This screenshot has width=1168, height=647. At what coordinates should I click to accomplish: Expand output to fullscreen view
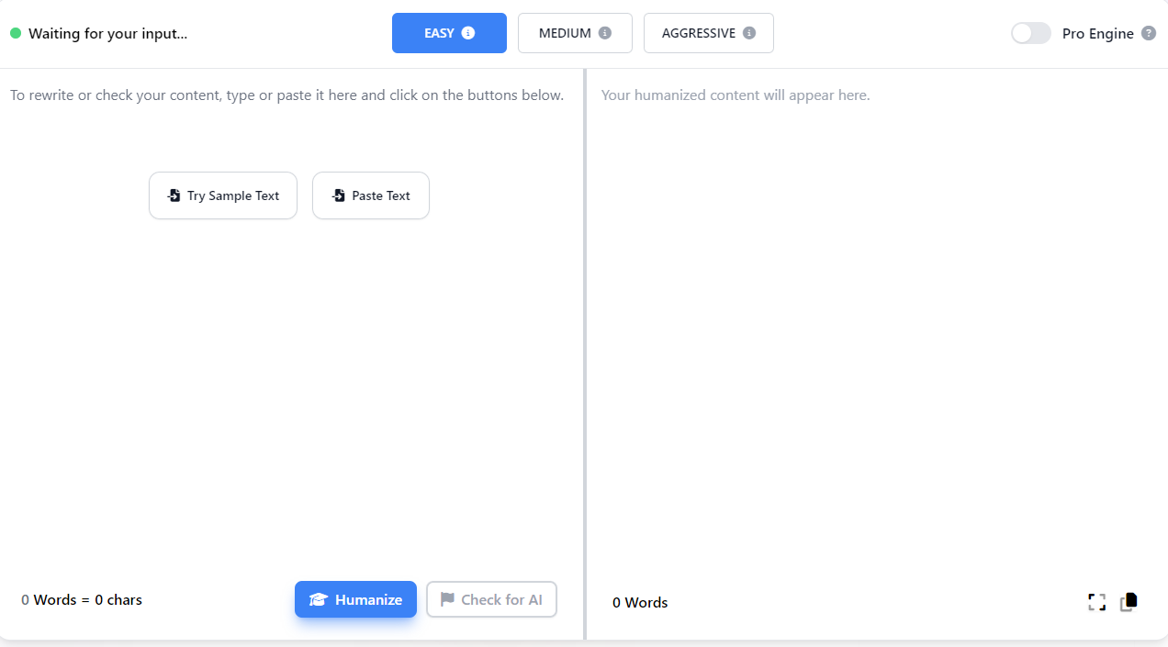pos(1097,601)
